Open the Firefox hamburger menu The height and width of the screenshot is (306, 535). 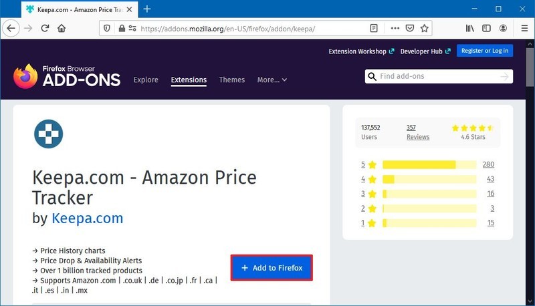[x=524, y=28]
